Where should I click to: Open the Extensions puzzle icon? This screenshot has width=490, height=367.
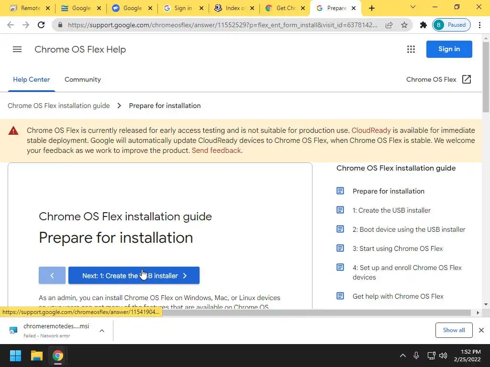(423, 25)
